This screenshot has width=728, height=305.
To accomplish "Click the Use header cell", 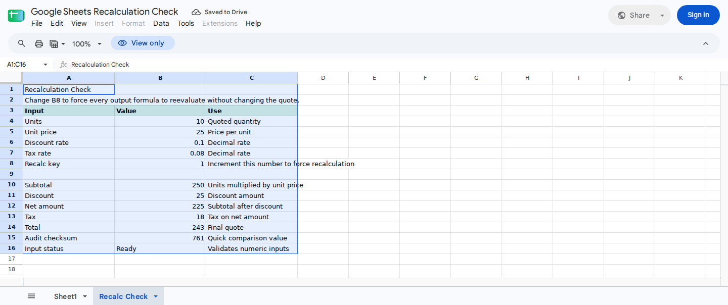I will click(252, 111).
